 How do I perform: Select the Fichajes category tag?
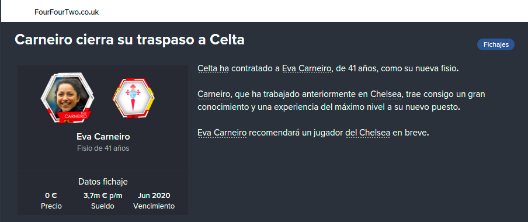click(496, 44)
